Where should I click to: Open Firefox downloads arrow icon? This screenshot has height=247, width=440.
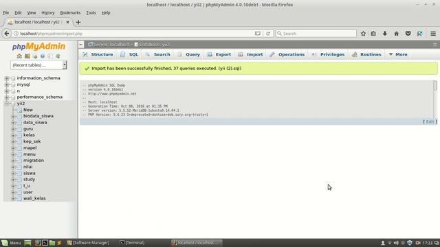pyautogui.click(x=385, y=34)
